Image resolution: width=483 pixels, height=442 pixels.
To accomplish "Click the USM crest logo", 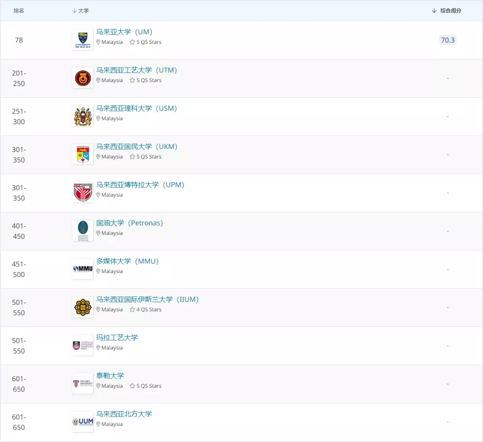I will [83, 116].
